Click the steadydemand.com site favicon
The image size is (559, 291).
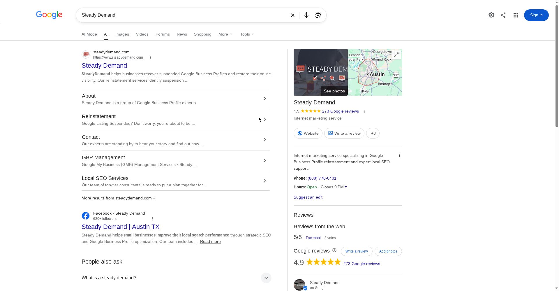tap(86, 55)
